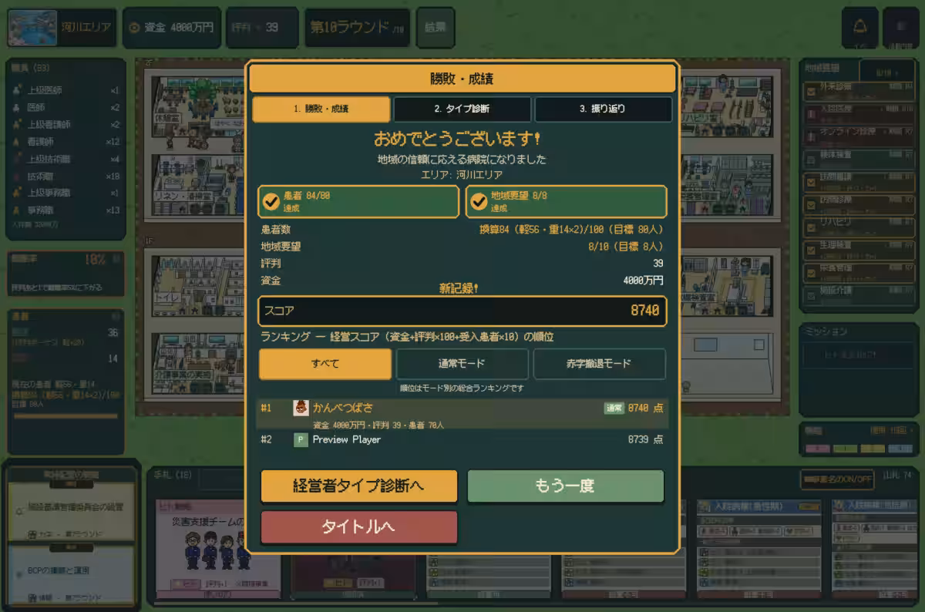Switch to the 3. 振り返り tab
Image resolution: width=925 pixels, height=612 pixels.
(x=603, y=109)
